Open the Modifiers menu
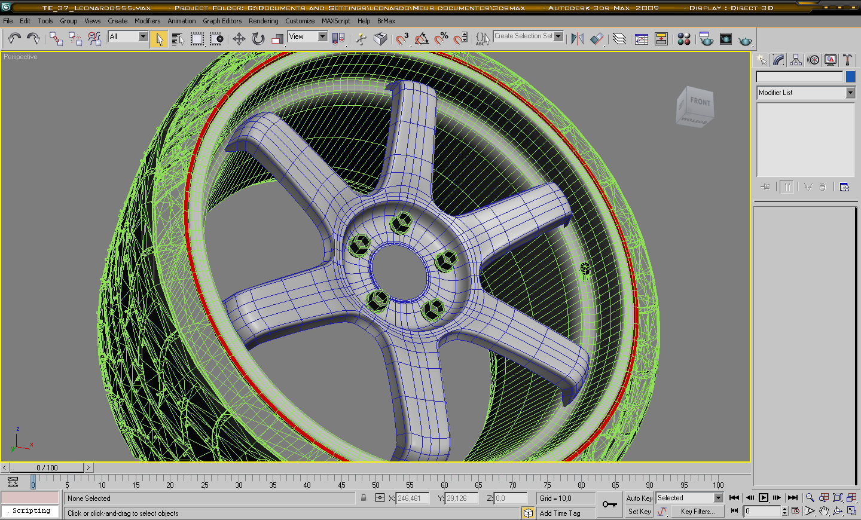Image resolution: width=861 pixels, height=520 pixels. click(x=148, y=21)
